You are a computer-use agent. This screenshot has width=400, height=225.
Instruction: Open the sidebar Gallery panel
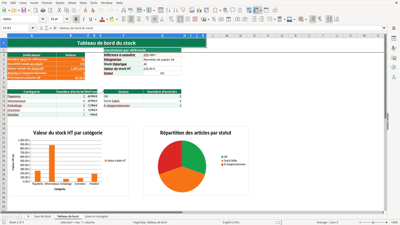point(394,58)
